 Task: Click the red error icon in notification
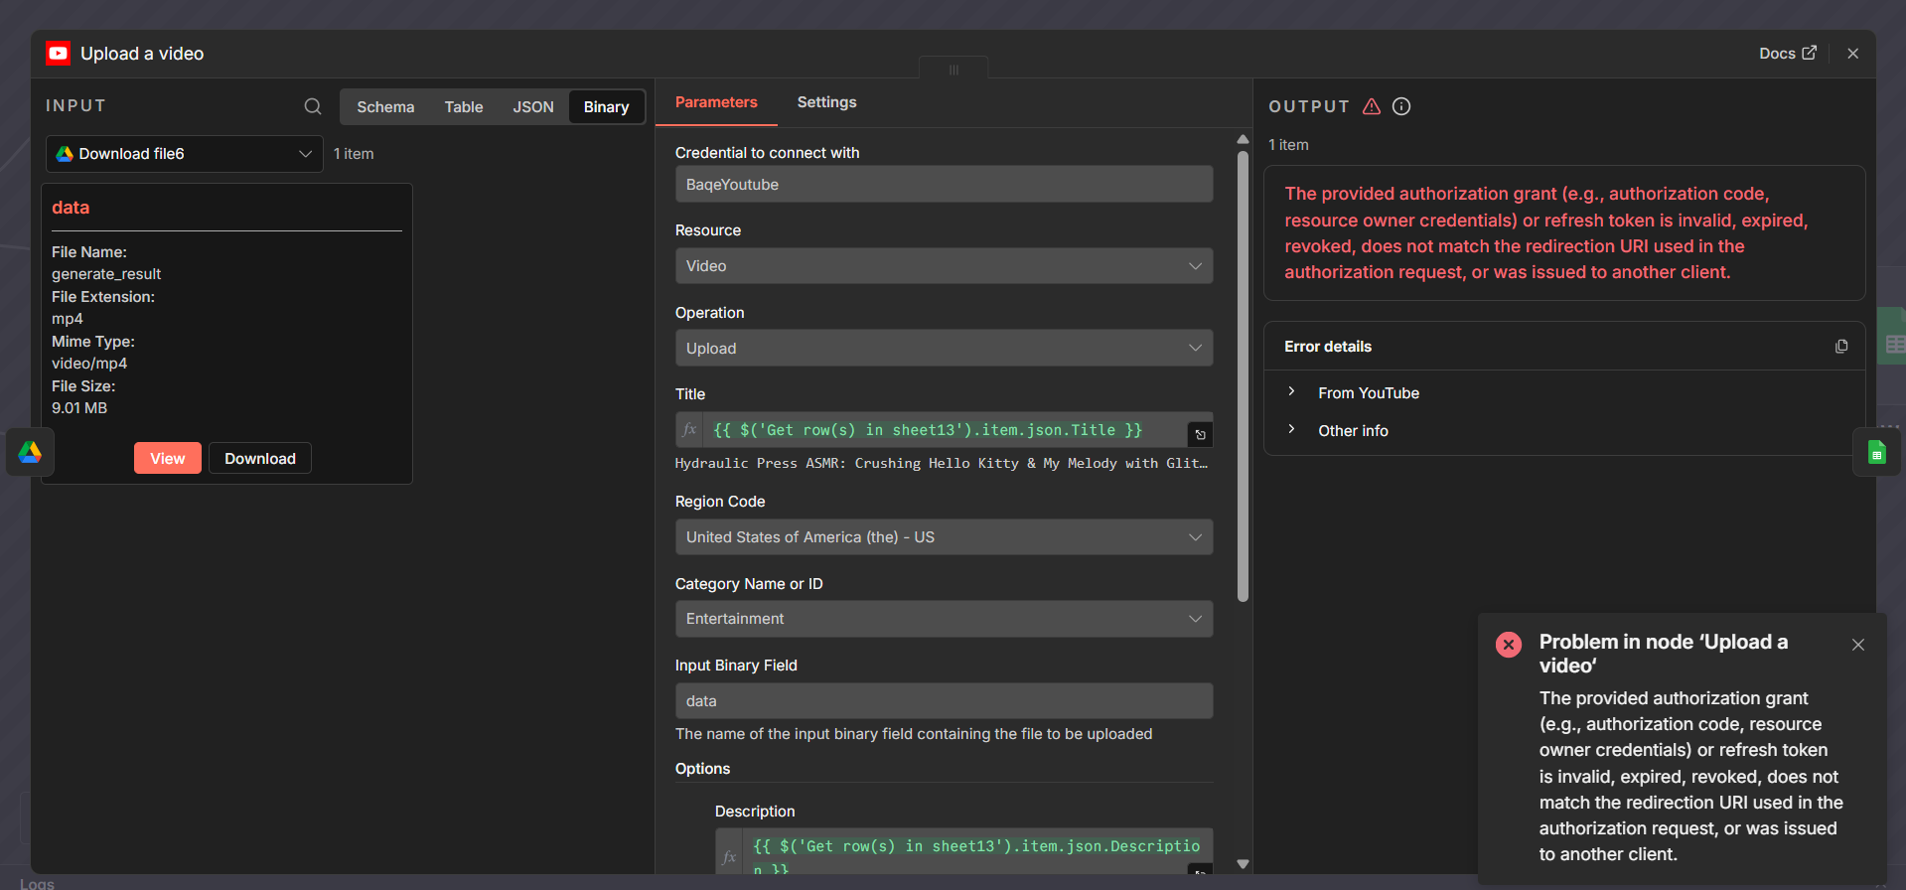[x=1508, y=645]
